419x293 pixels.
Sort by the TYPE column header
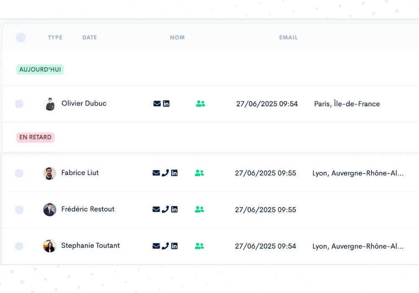[55, 38]
